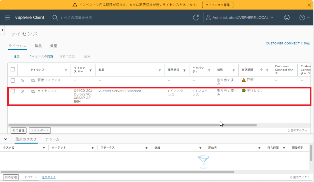Click the ライセンスを管理 banner button
This screenshot has width=314, height=182.
[218, 5]
